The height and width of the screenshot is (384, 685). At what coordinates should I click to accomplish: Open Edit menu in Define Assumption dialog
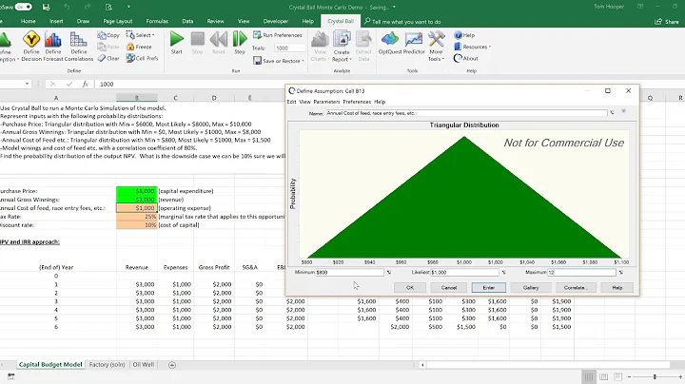point(291,102)
